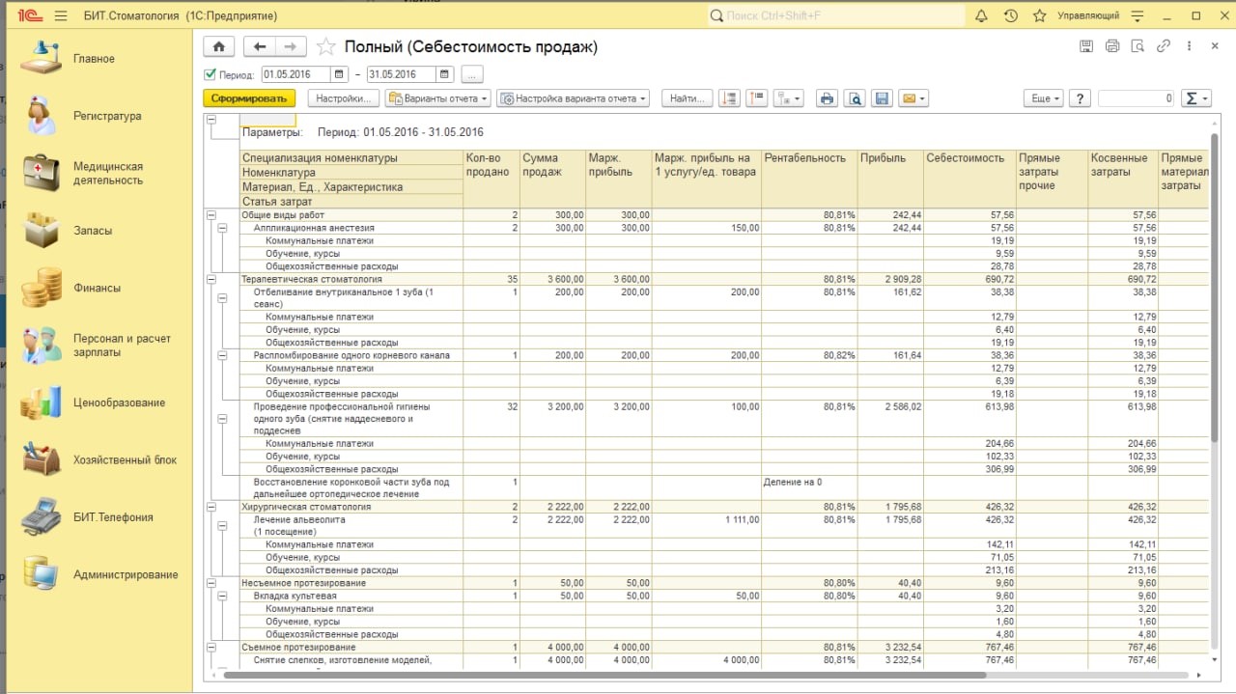Collapse Общие виды работ group
The width and height of the screenshot is (1236, 694).
(x=211, y=215)
